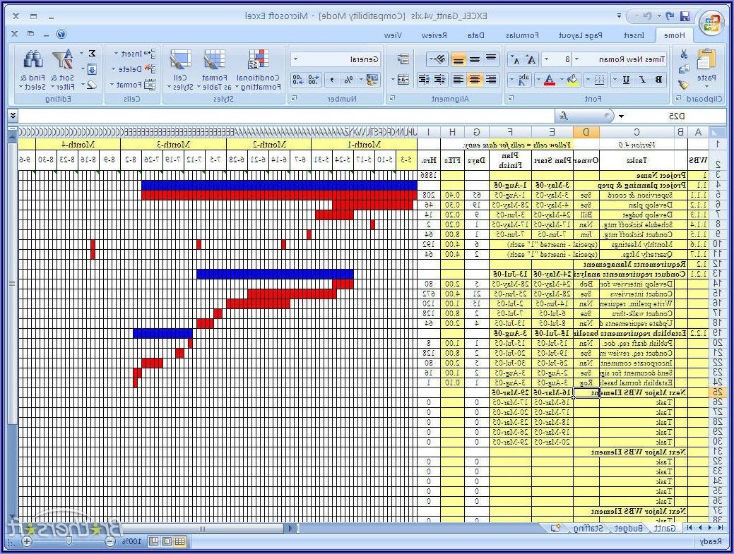The height and width of the screenshot is (554, 734).
Task: Expand the General number format dropdown
Action: 295,60
